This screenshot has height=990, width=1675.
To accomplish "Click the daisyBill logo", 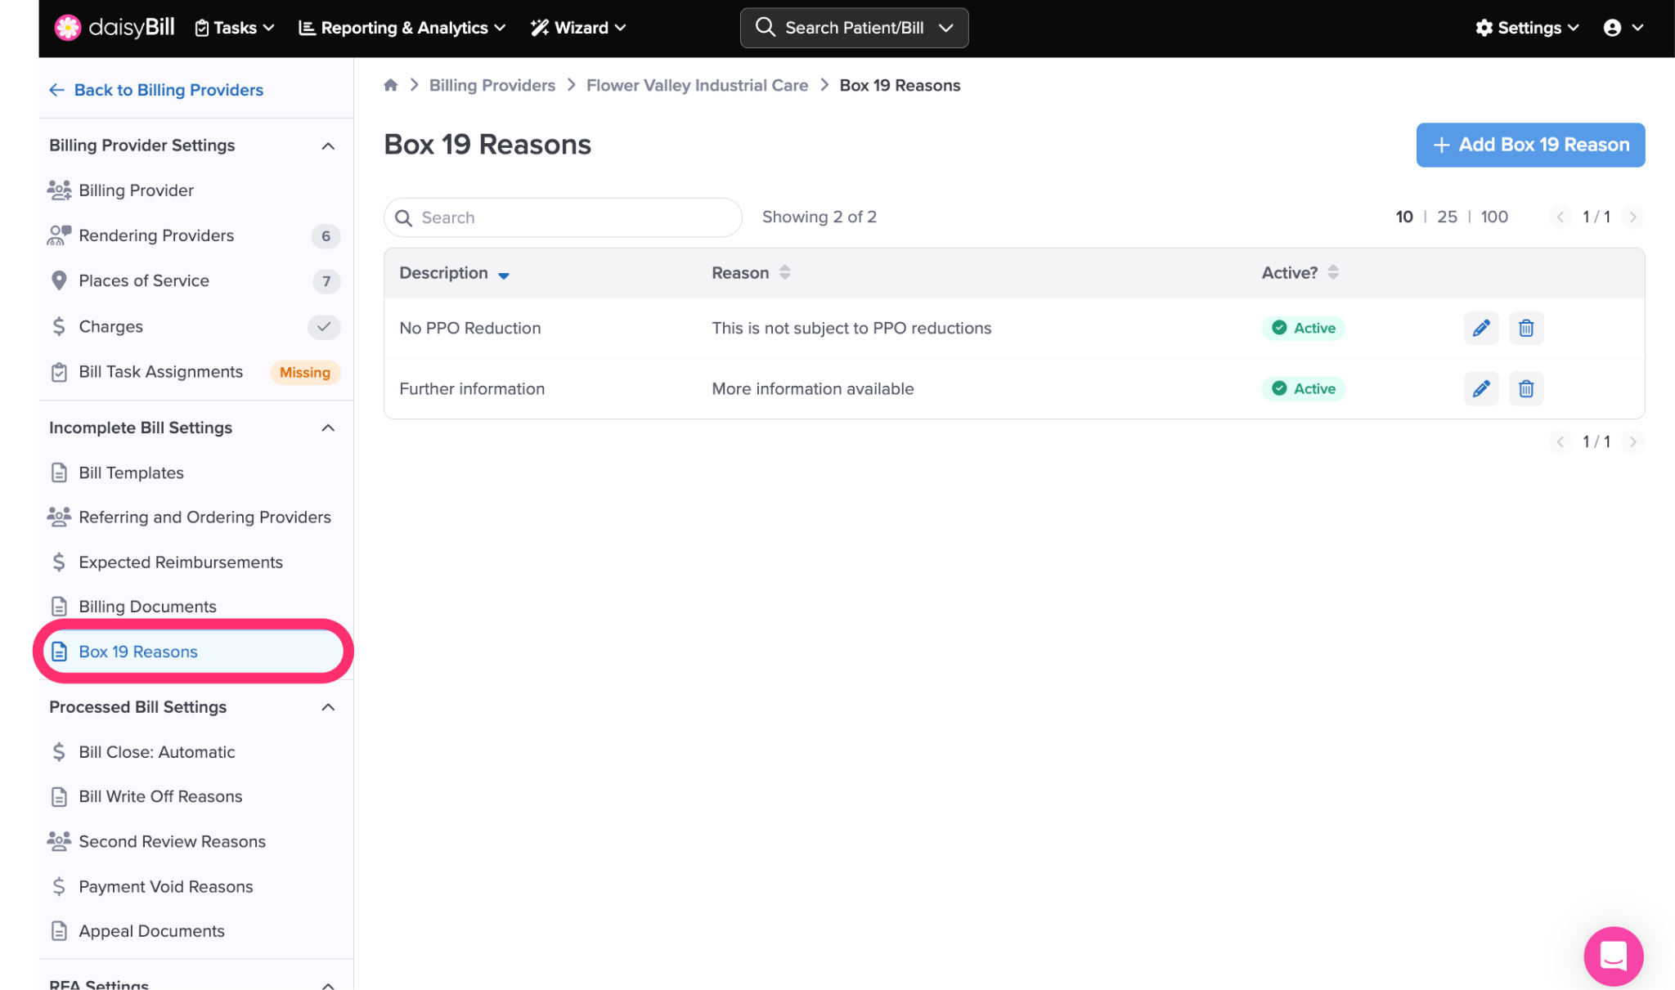I will [x=115, y=27].
